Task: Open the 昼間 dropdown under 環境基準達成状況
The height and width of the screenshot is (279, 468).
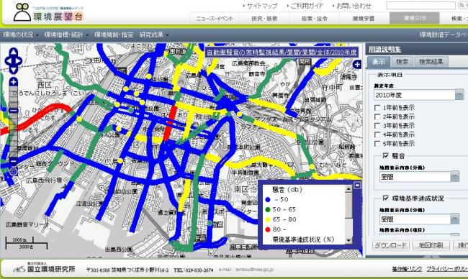Action: (419, 219)
